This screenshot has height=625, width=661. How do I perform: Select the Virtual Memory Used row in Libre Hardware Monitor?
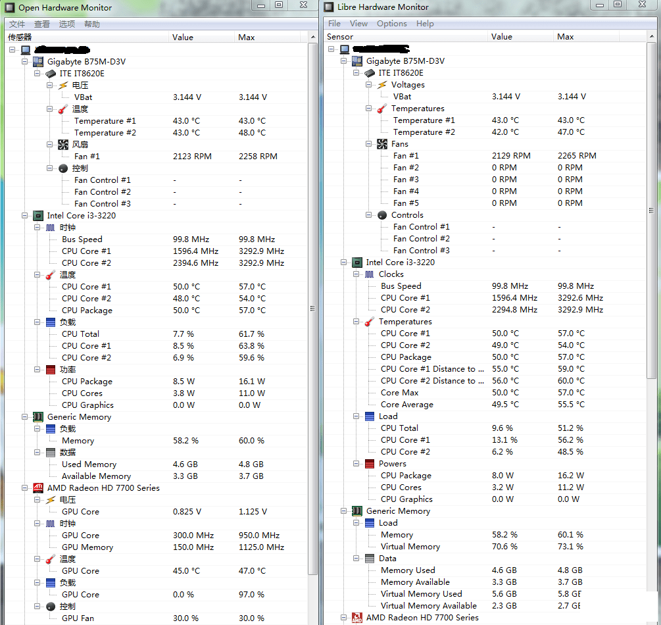pyautogui.click(x=486, y=594)
